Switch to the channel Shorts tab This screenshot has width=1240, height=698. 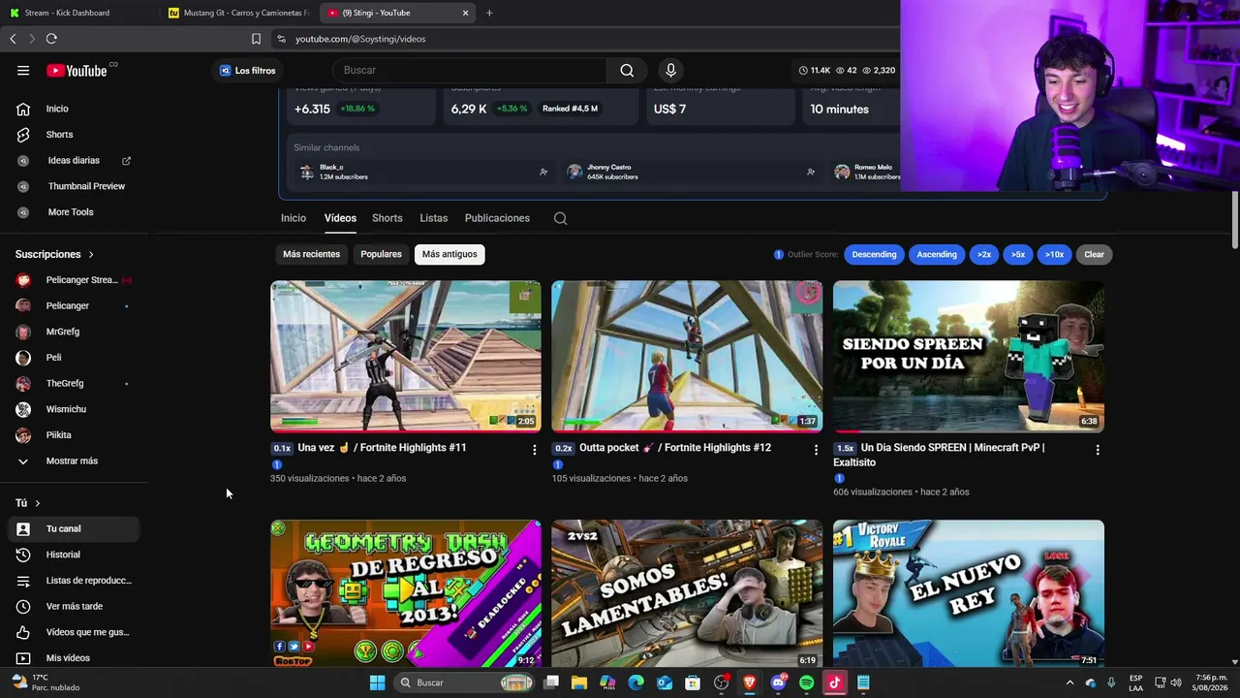click(387, 218)
